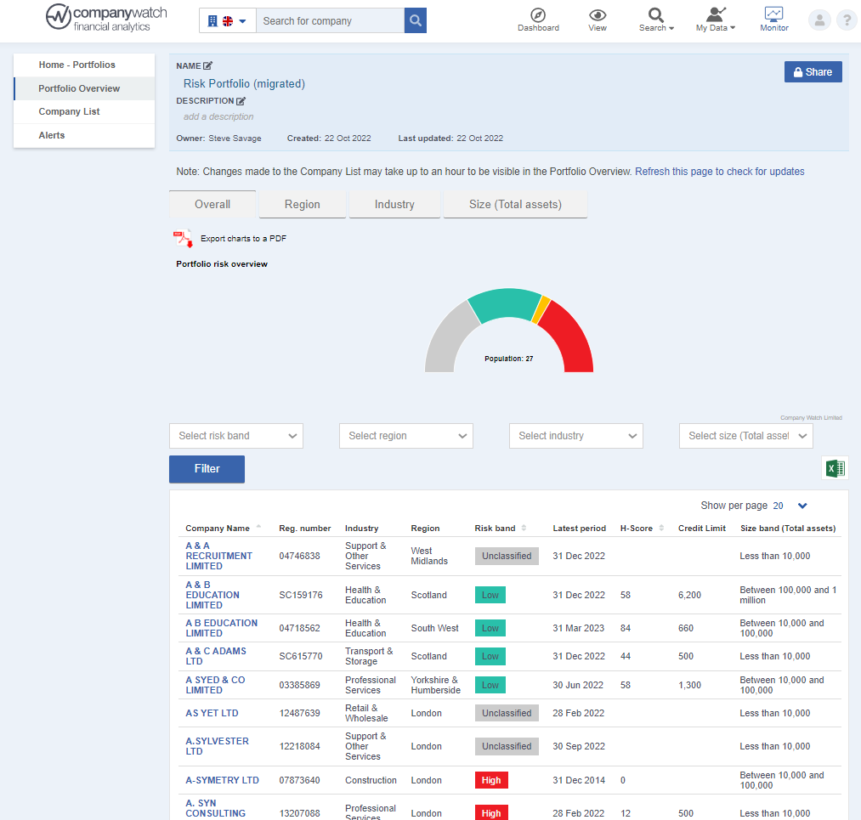Click inside the company search field
The height and width of the screenshot is (820, 861).
pyautogui.click(x=330, y=20)
